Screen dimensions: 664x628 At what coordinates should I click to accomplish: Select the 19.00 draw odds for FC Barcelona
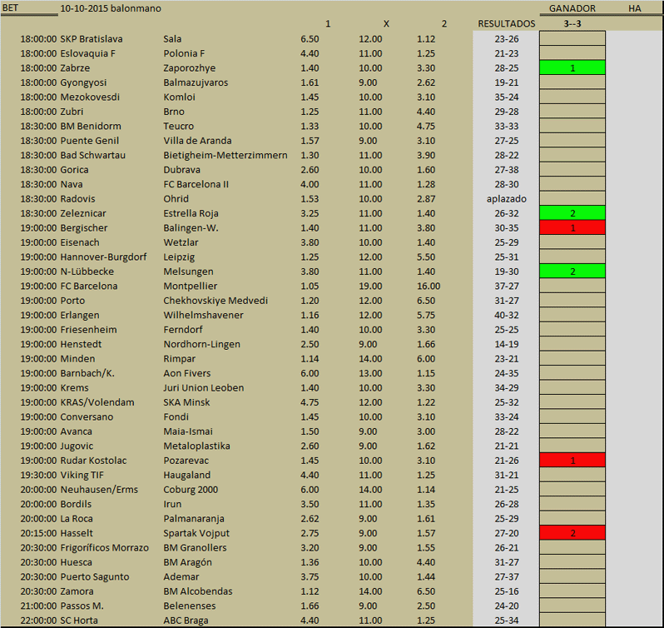tap(370, 286)
